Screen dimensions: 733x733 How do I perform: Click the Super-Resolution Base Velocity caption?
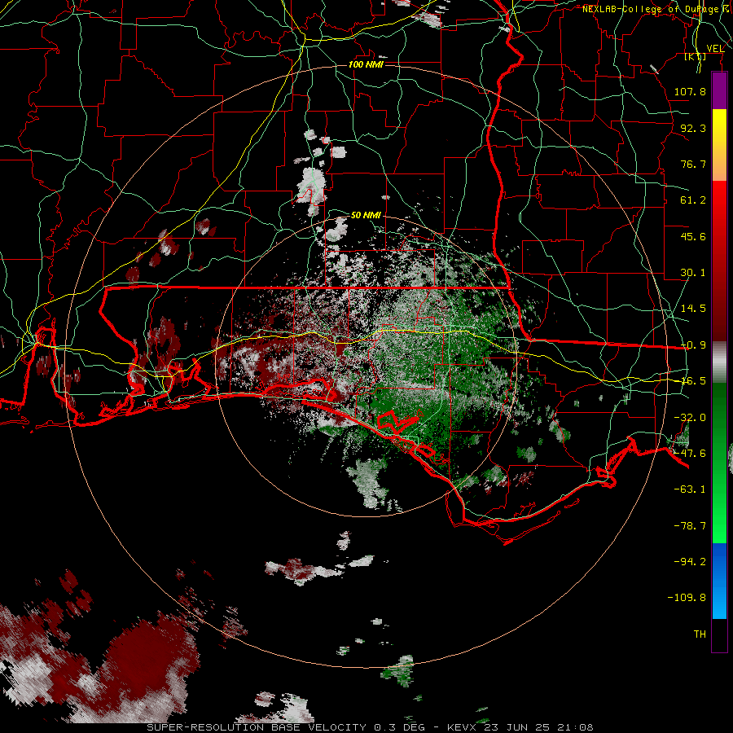click(371, 727)
